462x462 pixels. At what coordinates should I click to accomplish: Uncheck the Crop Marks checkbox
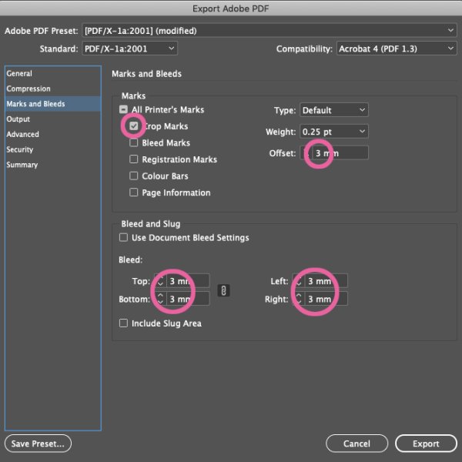point(134,126)
